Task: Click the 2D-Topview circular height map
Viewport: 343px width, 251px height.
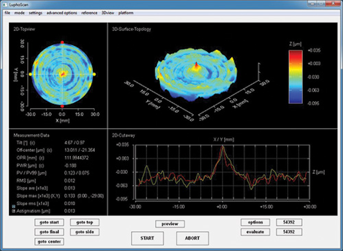Action: (62, 74)
